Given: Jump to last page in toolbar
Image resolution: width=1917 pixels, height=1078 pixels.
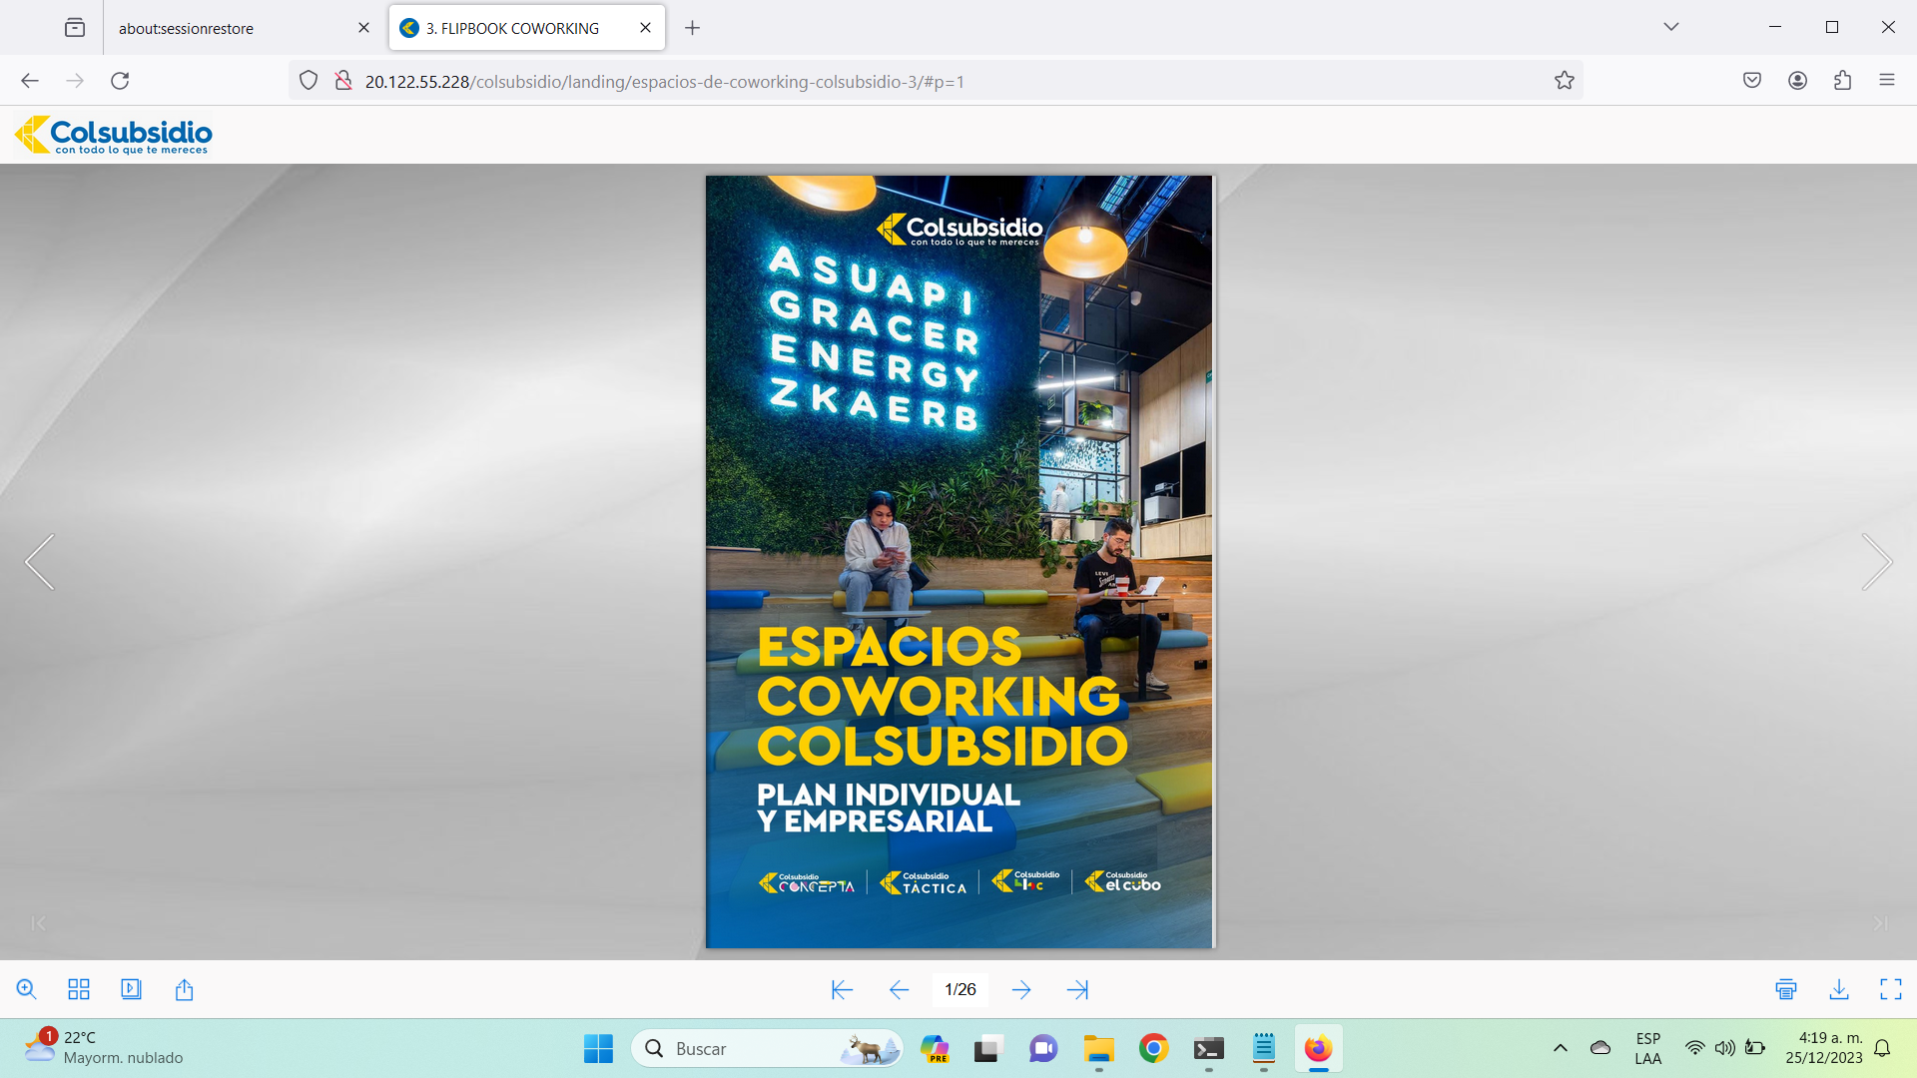Looking at the screenshot, I should click(x=1077, y=989).
